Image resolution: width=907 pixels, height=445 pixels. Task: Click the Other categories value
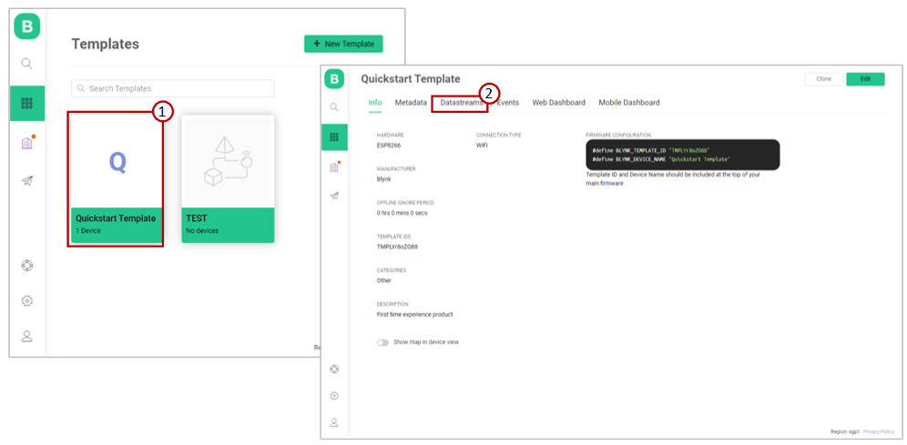[x=384, y=280]
